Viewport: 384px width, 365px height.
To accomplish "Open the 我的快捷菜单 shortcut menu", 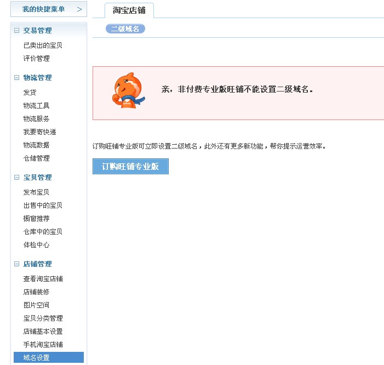I will [49, 9].
